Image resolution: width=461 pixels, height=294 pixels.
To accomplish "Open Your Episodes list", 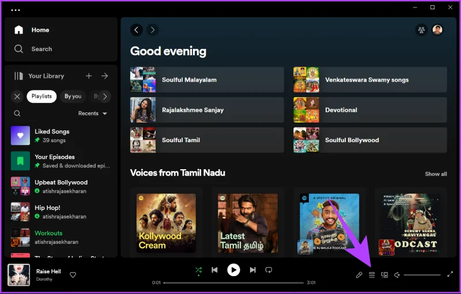I will coord(61,161).
